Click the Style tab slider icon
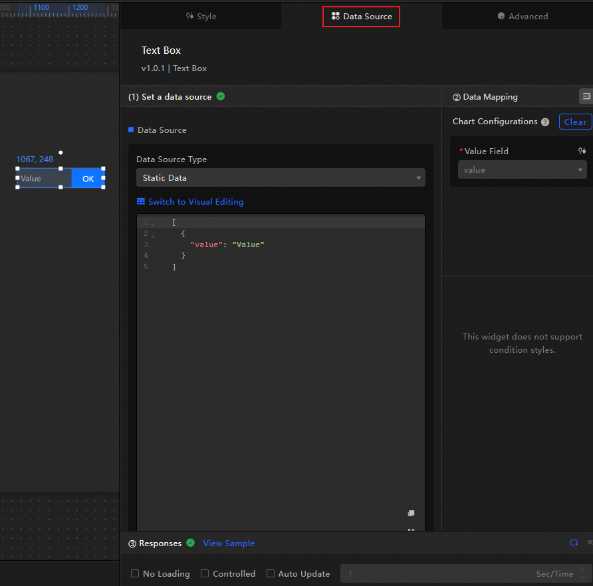Screen dimensions: 593x586 click(x=190, y=16)
